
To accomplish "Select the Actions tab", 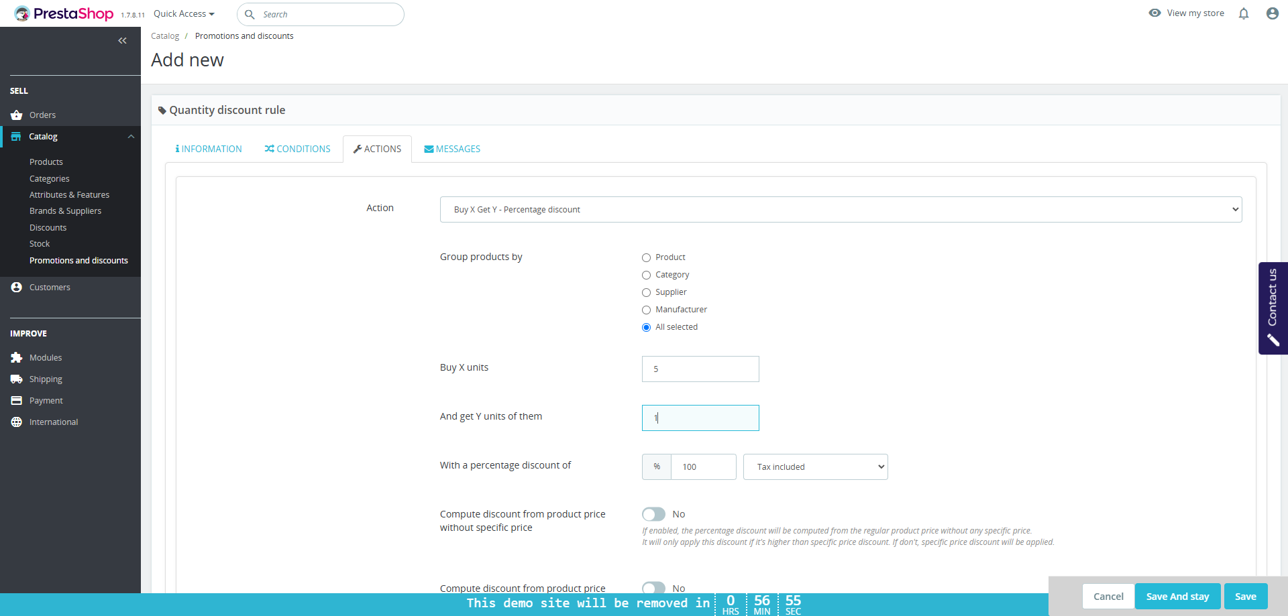I will pyautogui.click(x=377, y=149).
